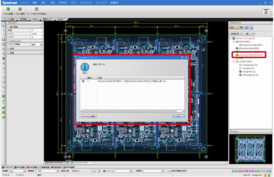Collapse the Arduino Uno.qprj tree root
Screen dimensions: 274x177
pos(230,38)
